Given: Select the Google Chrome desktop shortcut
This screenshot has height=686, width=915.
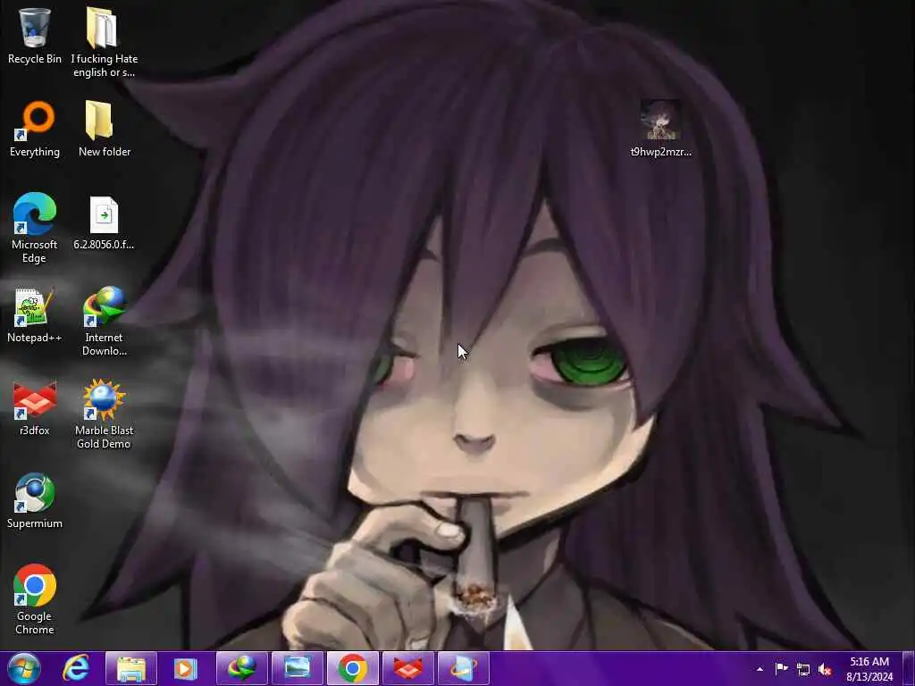Looking at the screenshot, I should coord(35,599).
